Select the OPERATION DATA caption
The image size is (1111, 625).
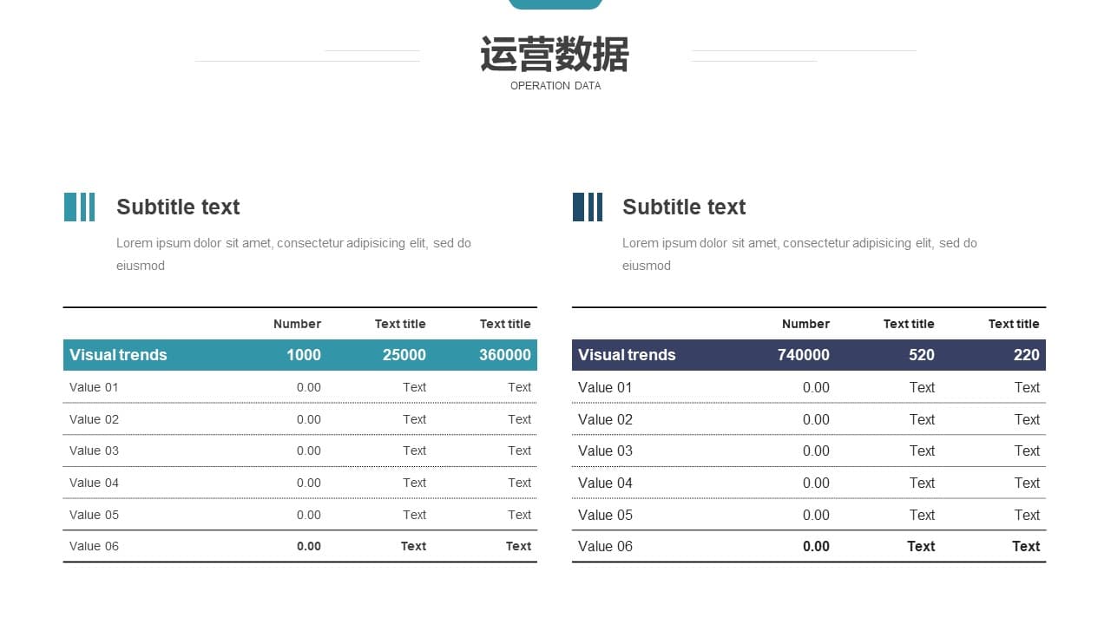(x=555, y=86)
